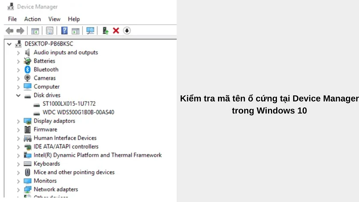Expand the Display adaptors chevron
359x202 pixels.
point(18,121)
